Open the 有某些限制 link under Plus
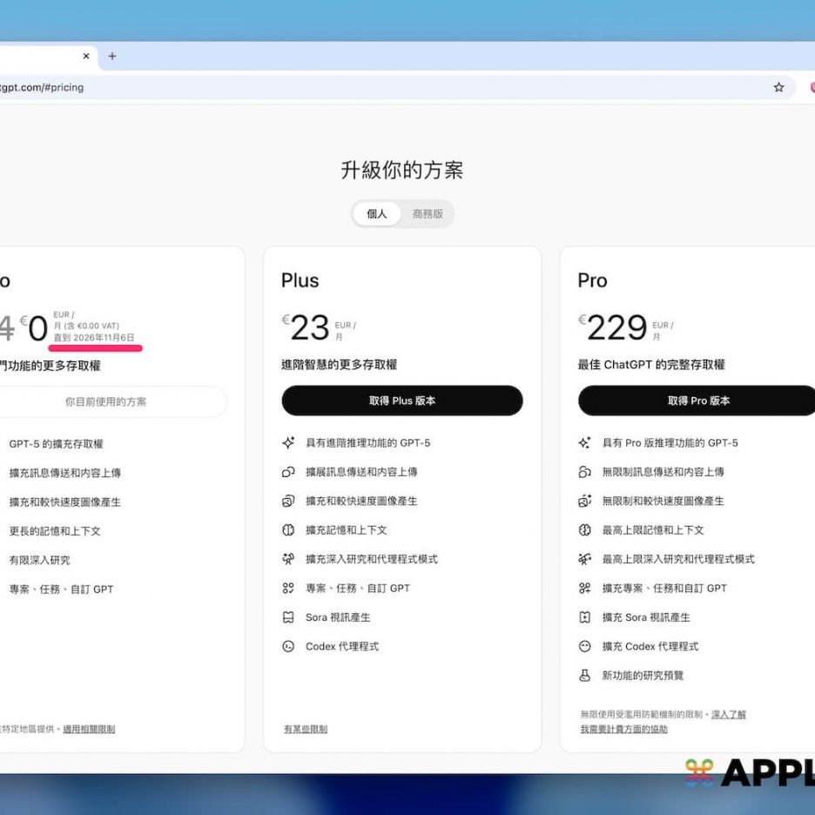 point(306,729)
